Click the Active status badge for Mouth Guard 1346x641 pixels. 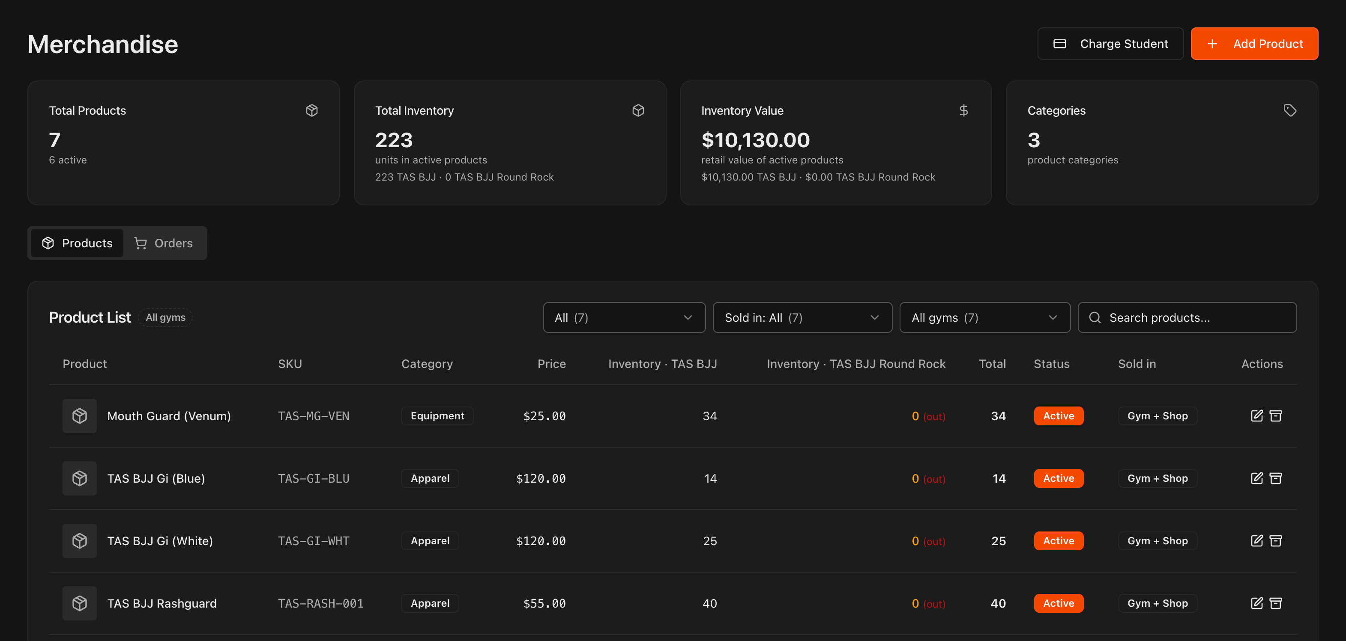pyautogui.click(x=1059, y=415)
